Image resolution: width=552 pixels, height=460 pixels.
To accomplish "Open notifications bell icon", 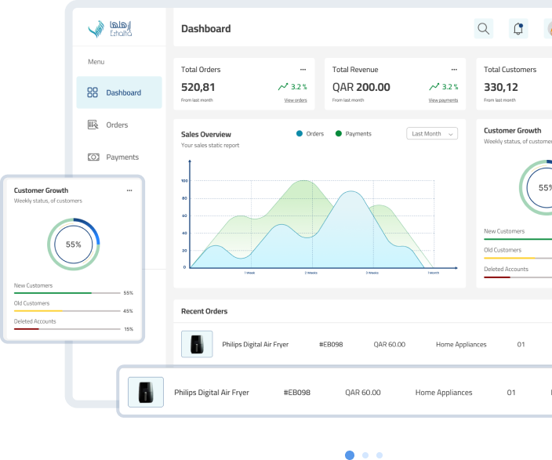I will pos(517,29).
